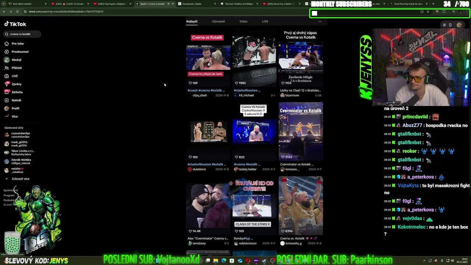
Task: Open Microsoft Edge in the taskbar
Action: tap(224, 261)
